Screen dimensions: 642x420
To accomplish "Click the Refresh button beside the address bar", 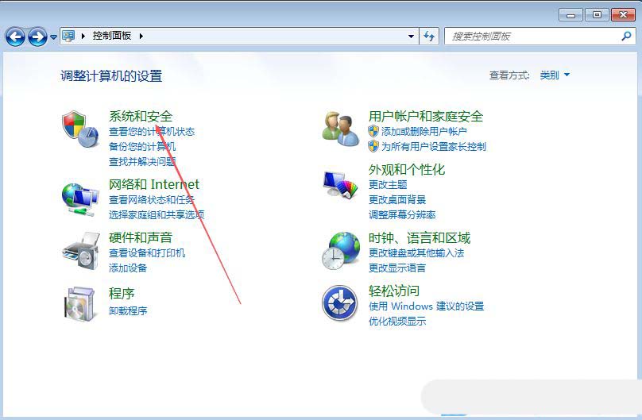I will [x=429, y=37].
